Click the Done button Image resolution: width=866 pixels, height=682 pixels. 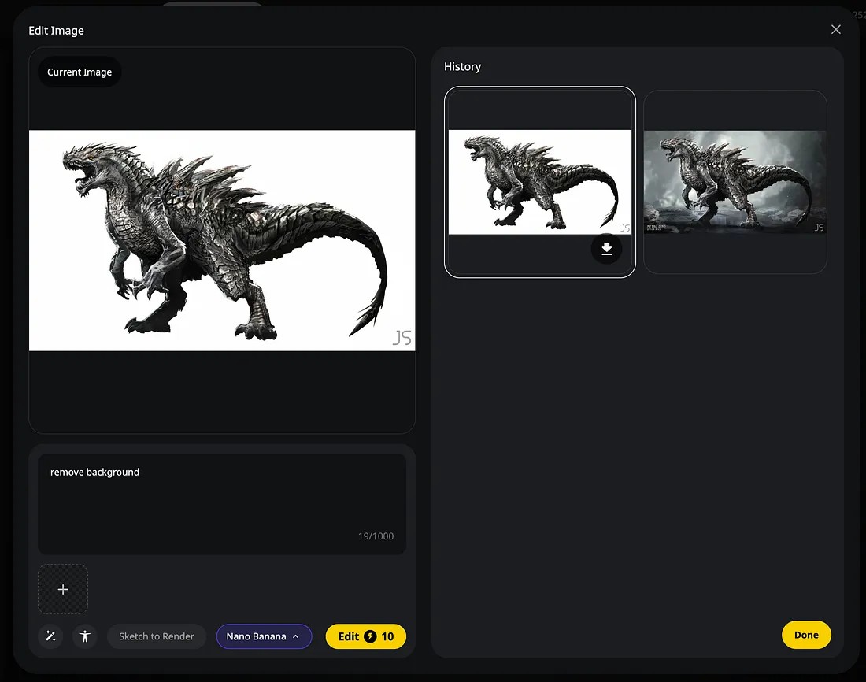[x=806, y=635]
